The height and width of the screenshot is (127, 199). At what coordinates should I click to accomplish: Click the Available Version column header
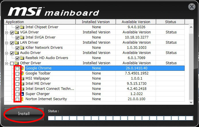point(136,22)
